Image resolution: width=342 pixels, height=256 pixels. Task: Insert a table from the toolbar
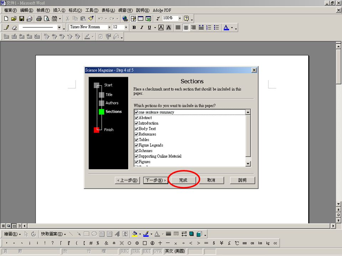[141, 18]
